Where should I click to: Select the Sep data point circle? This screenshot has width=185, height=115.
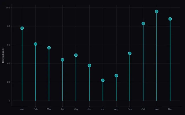pyautogui.click(x=130, y=53)
